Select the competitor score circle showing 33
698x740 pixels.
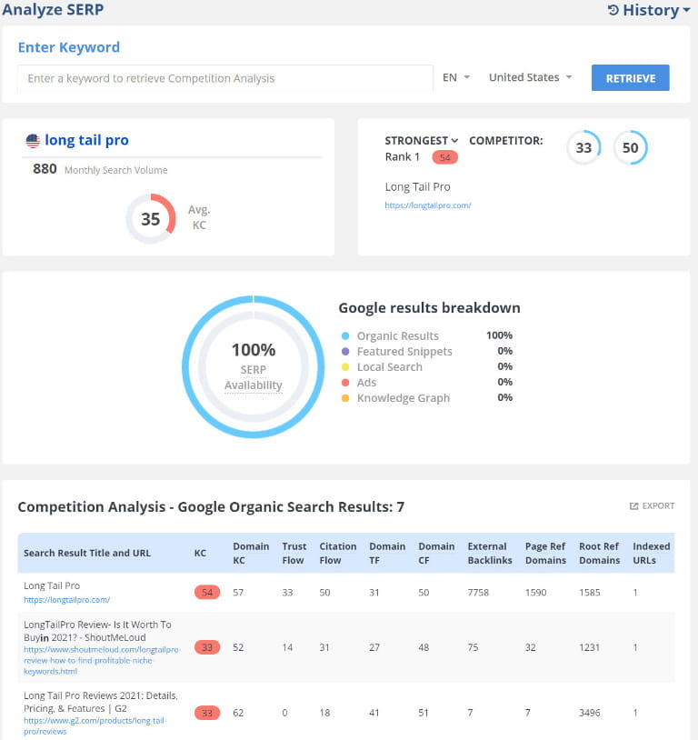tap(583, 147)
